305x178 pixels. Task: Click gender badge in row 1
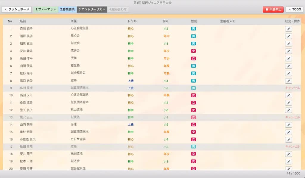193,29
